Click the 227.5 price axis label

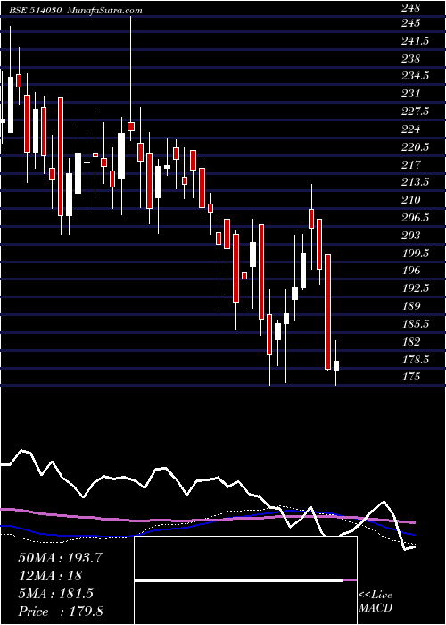click(415, 112)
